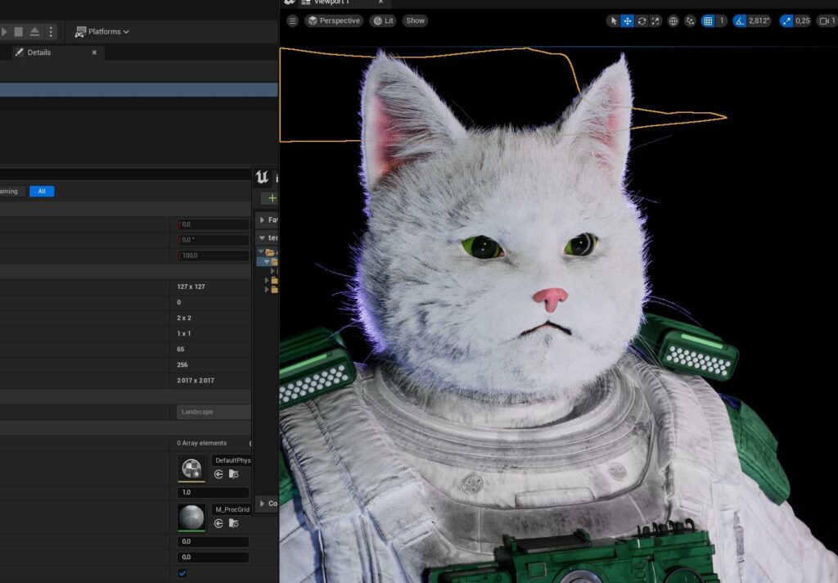Image resolution: width=838 pixels, height=583 pixels.
Task: Toggle scale snapping in viewport
Action: [786, 20]
